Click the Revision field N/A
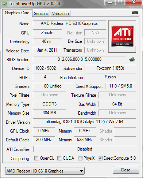 click(95, 33)
